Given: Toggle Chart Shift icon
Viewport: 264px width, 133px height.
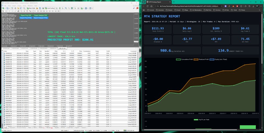Looking at the screenshot, I should [78, 8].
